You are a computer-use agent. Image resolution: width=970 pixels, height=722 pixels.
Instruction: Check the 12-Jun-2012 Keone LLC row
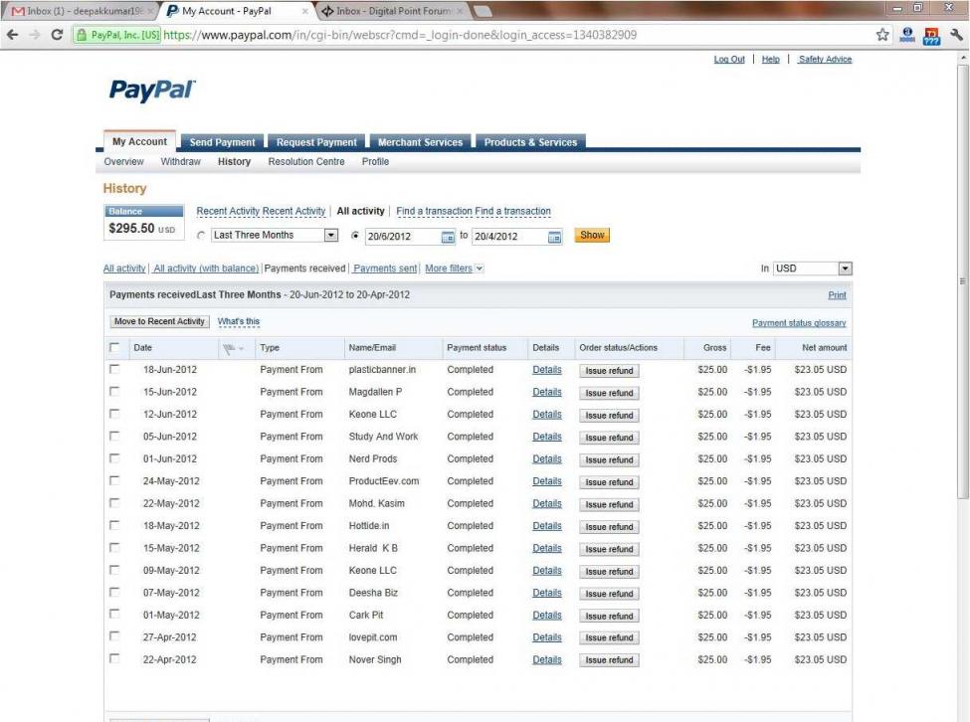(114, 414)
